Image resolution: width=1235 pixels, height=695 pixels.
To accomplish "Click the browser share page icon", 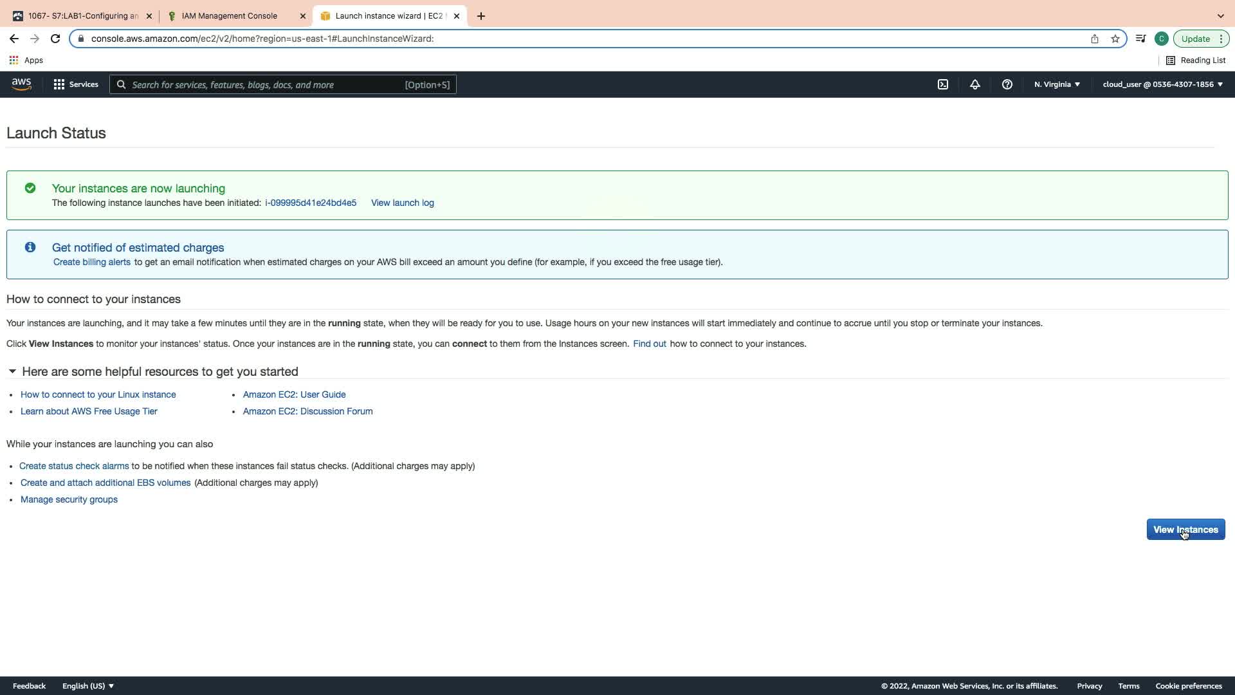I will 1095,39.
